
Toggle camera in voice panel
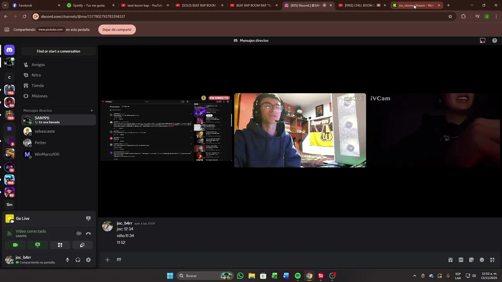pyautogui.click(x=15, y=245)
